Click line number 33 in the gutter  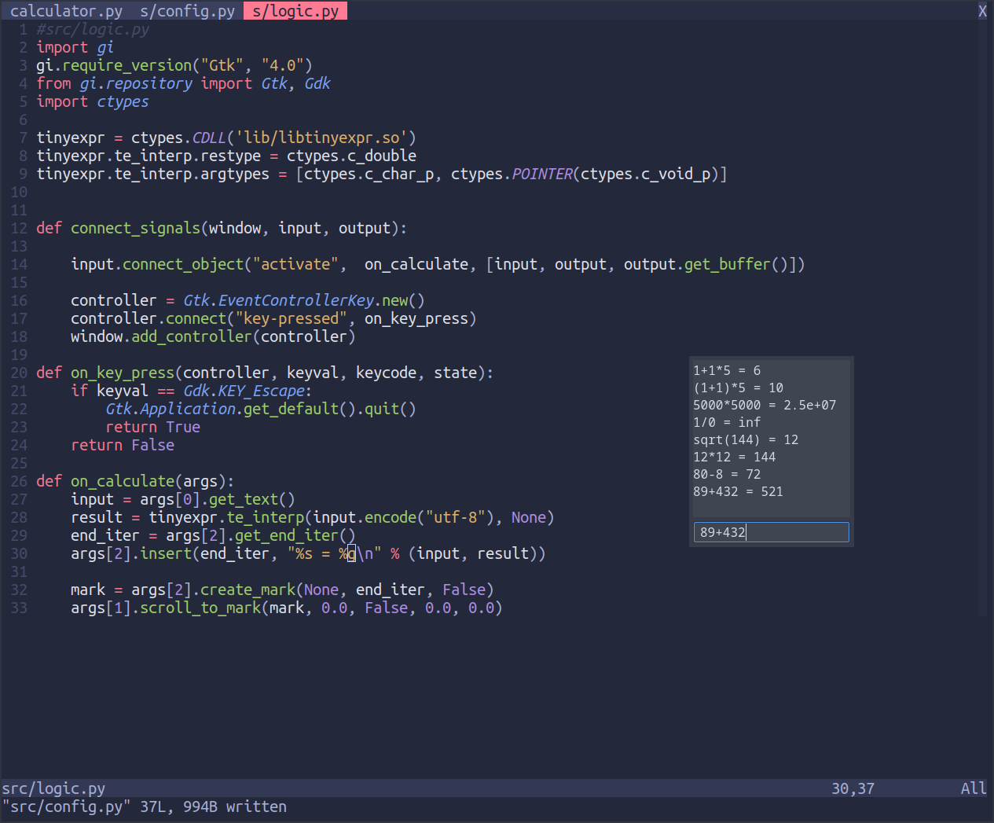tap(19, 608)
